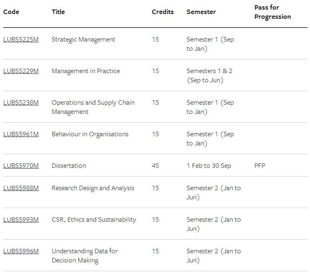Open the LUBS5225M module link
This screenshot has width=310, height=274.
click(21, 40)
